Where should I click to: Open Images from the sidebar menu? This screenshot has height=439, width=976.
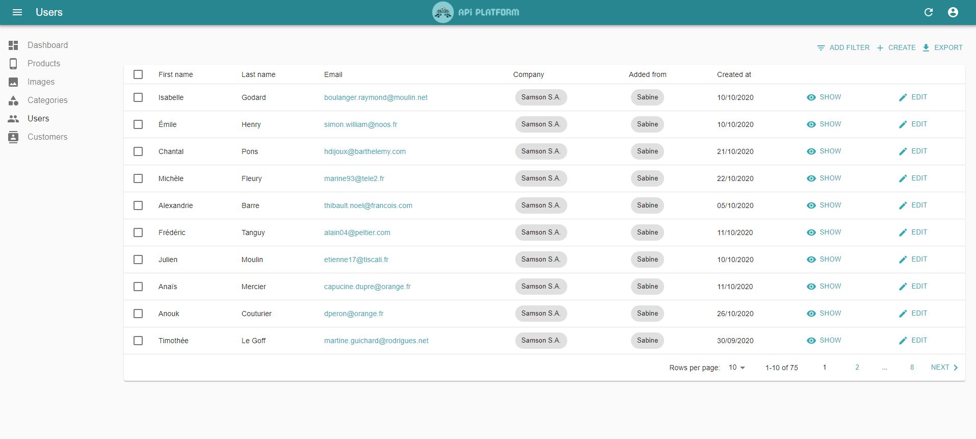[x=41, y=82]
